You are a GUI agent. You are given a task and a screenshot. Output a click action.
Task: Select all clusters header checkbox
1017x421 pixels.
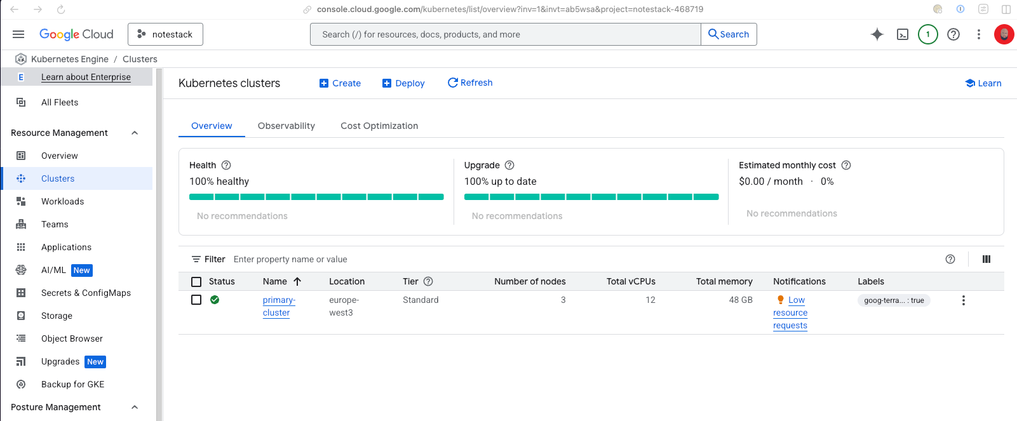(x=196, y=282)
